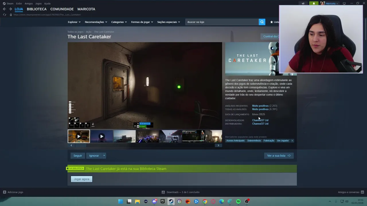Open all reviews Muito positivas link

[260, 109]
